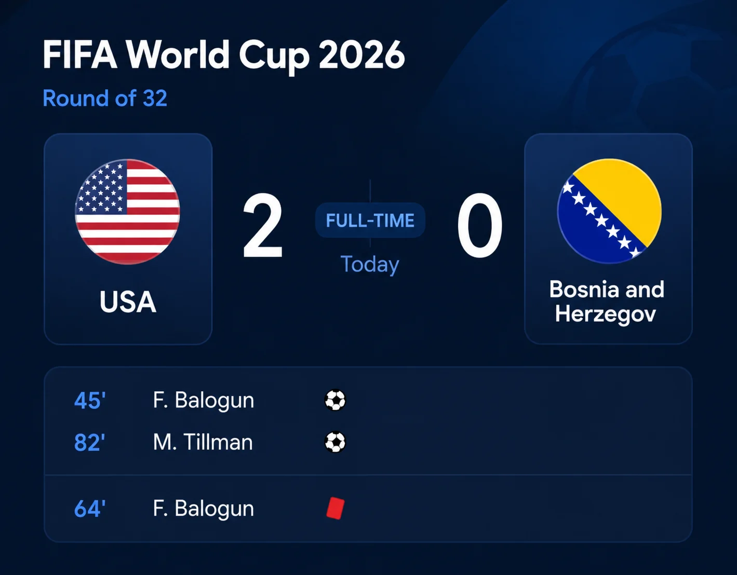Select the 64' red card minute marker
This screenshot has width=737, height=575.
pos(90,509)
